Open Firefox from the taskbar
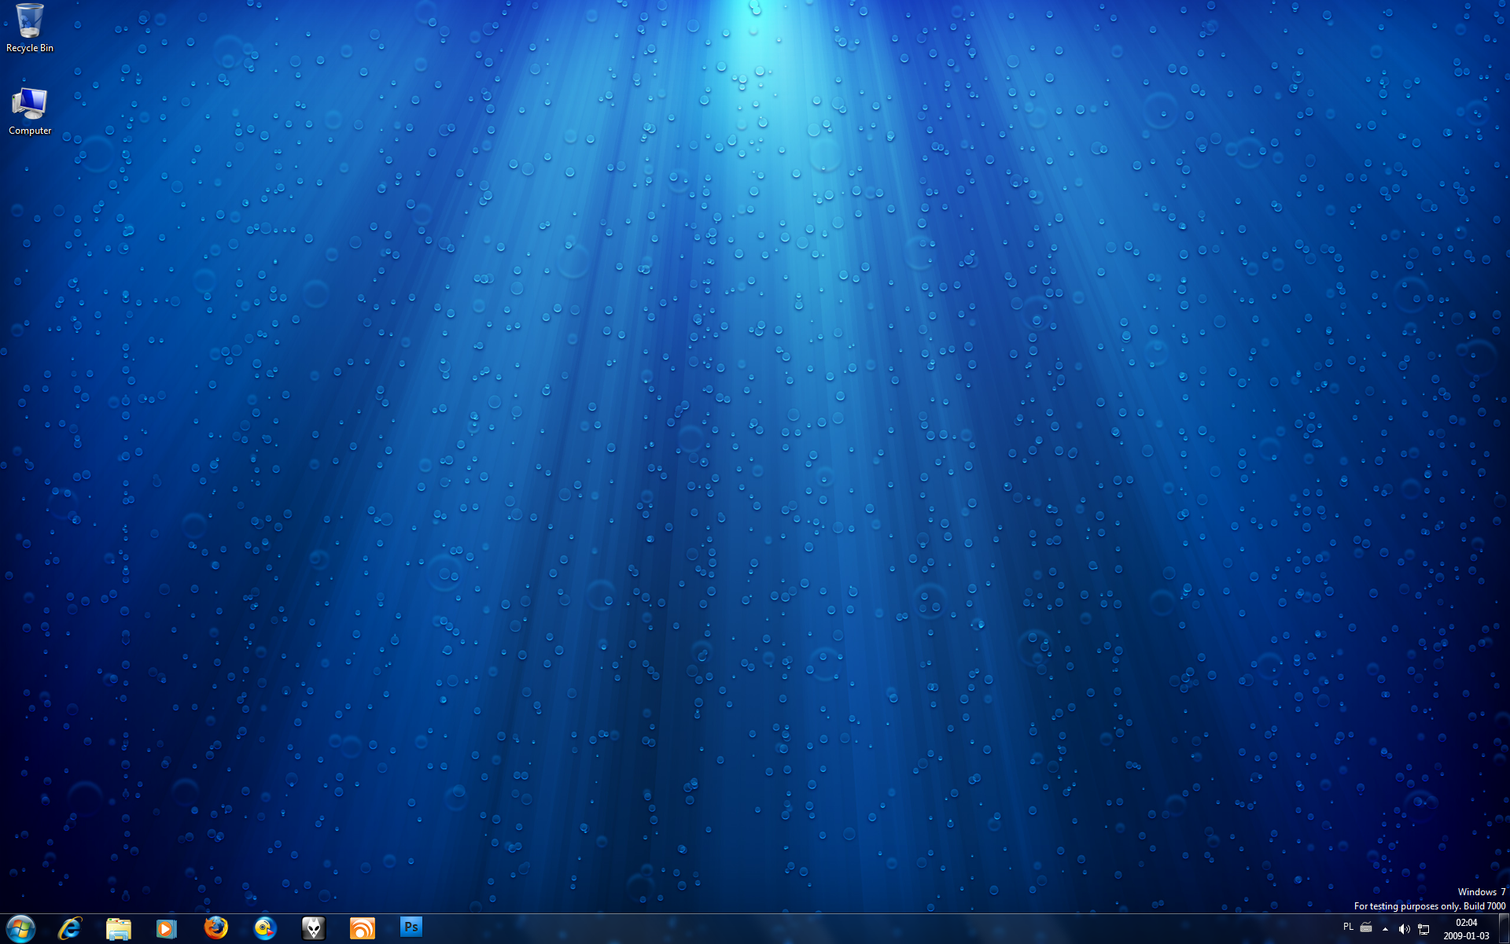This screenshot has width=1510, height=944. coord(215,928)
